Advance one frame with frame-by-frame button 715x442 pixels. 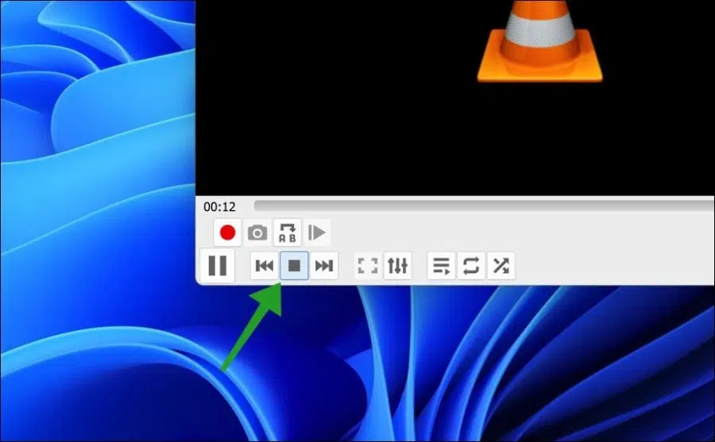[316, 233]
